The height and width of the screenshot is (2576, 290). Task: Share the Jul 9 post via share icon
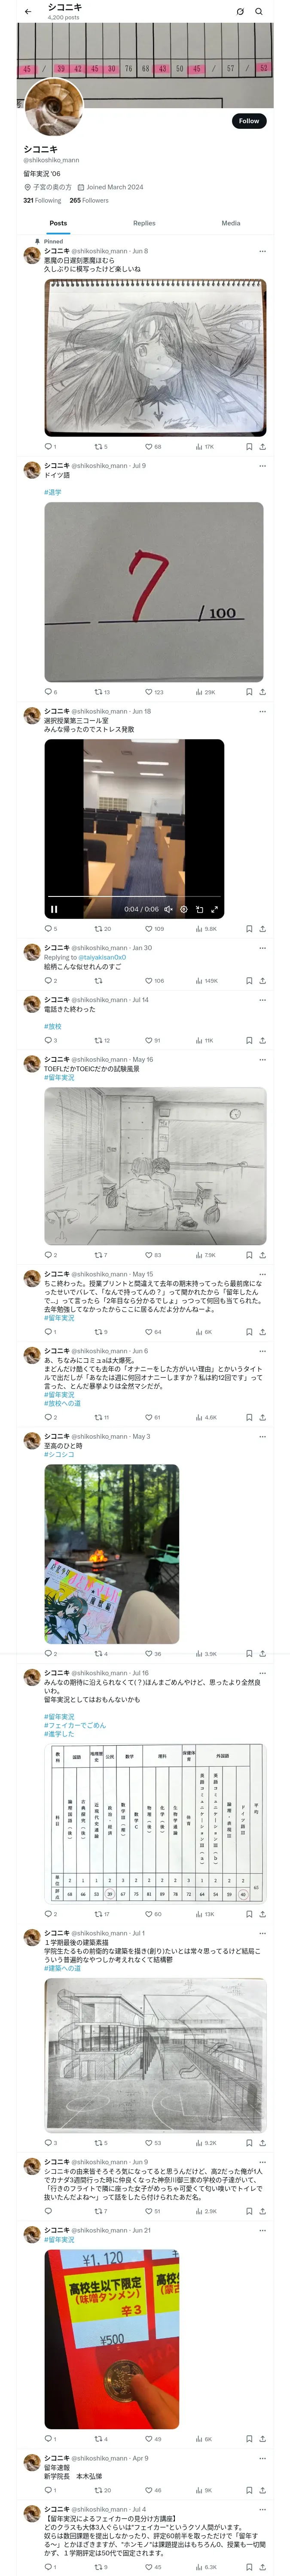pyautogui.click(x=262, y=691)
